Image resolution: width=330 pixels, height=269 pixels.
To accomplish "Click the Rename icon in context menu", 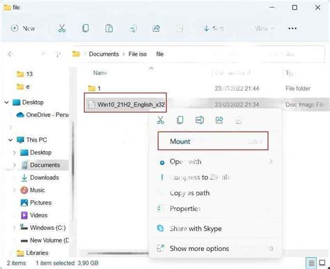I will [200, 120].
